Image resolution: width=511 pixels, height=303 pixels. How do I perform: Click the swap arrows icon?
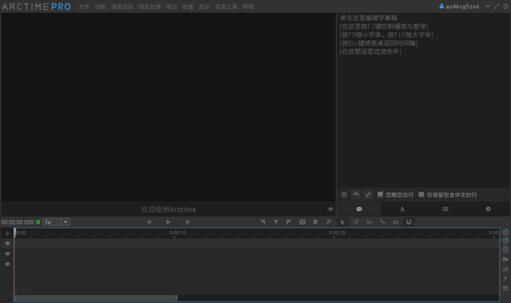tap(396, 222)
